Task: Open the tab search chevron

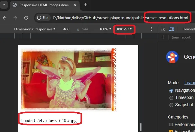Action: coord(5,5)
